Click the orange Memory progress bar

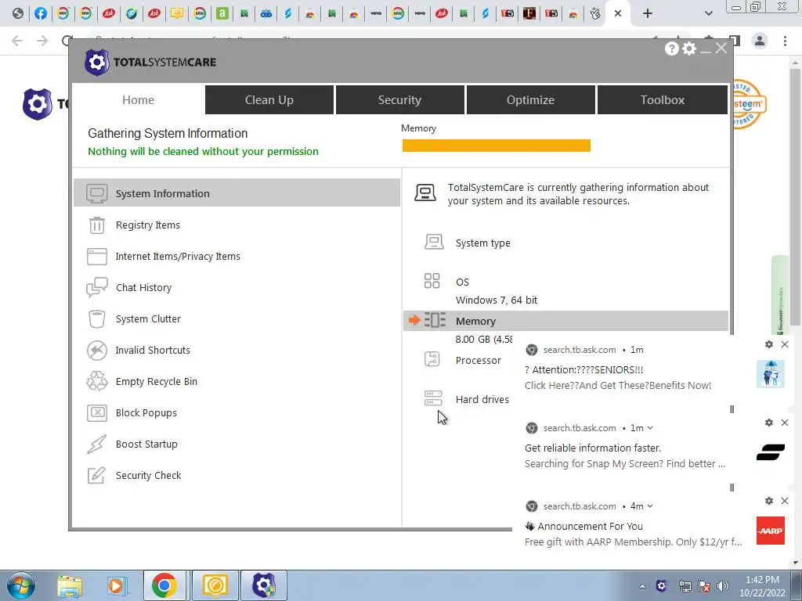click(x=496, y=146)
